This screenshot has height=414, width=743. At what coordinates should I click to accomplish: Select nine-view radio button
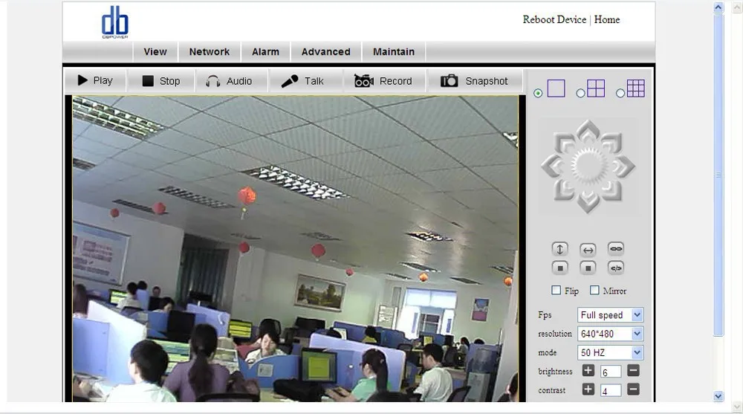click(x=620, y=94)
